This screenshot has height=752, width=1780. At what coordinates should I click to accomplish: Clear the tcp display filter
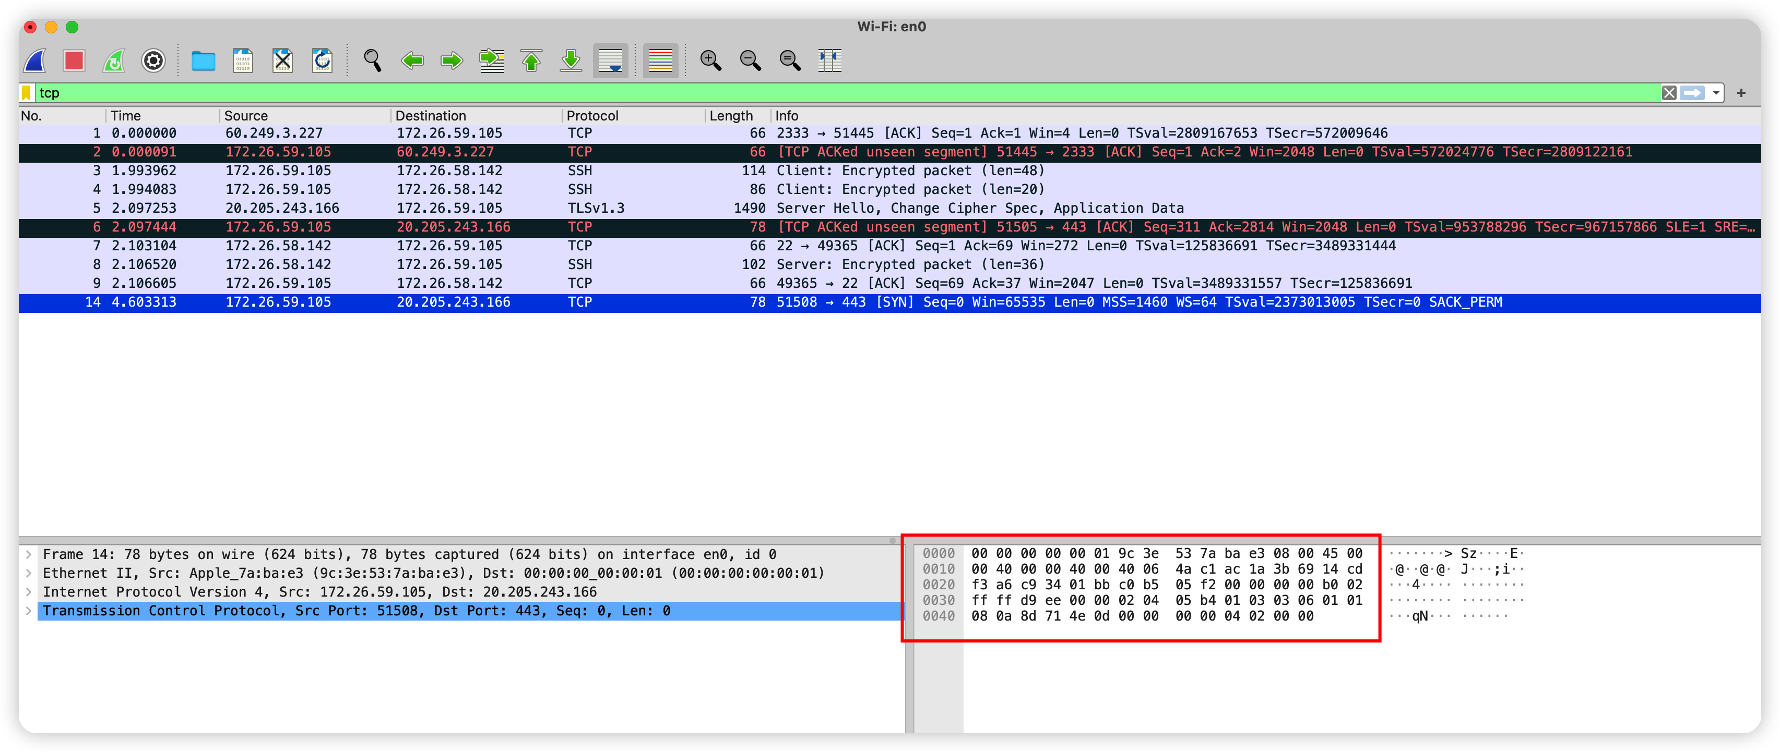[x=1669, y=92]
